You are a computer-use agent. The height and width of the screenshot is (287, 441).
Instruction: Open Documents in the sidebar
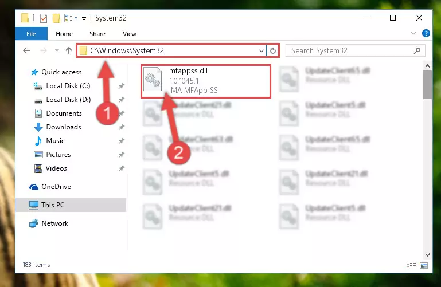[x=64, y=113]
